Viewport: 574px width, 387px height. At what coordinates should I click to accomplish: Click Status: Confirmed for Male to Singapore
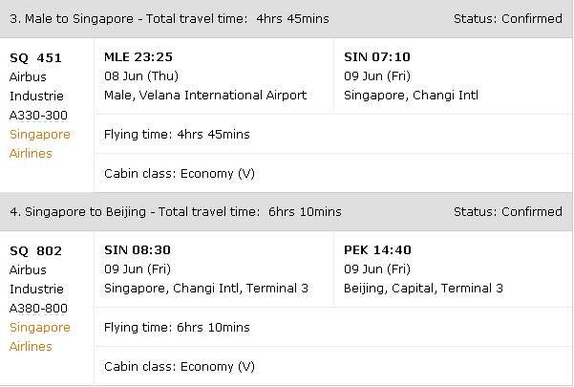click(508, 18)
